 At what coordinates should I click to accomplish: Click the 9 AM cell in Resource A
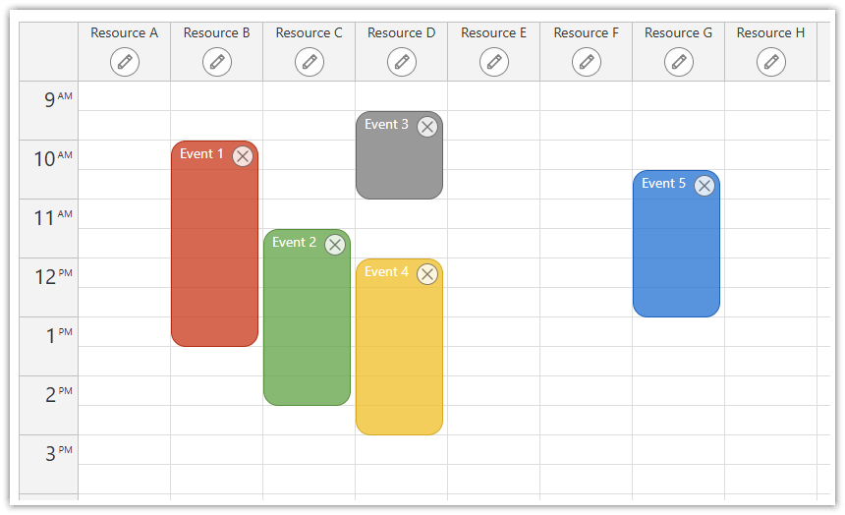(125, 96)
